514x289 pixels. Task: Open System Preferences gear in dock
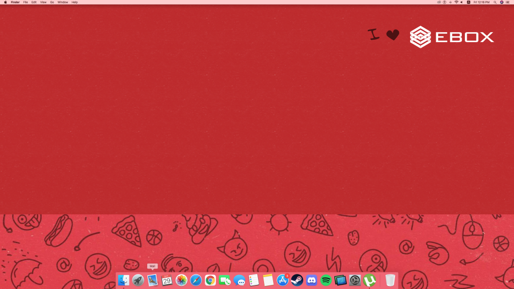355,280
